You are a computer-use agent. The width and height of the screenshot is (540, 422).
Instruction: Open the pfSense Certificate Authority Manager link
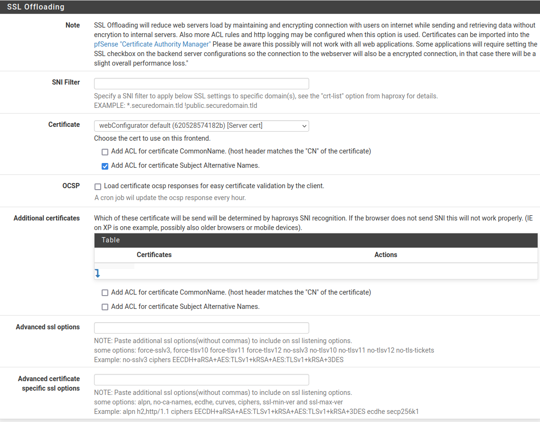152,44
